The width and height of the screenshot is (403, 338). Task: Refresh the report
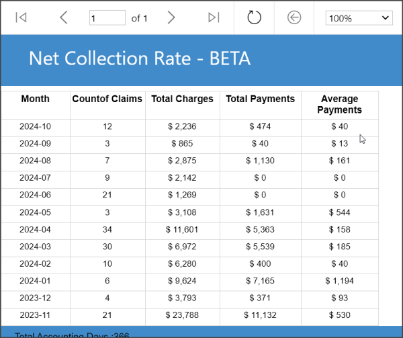click(x=254, y=18)
